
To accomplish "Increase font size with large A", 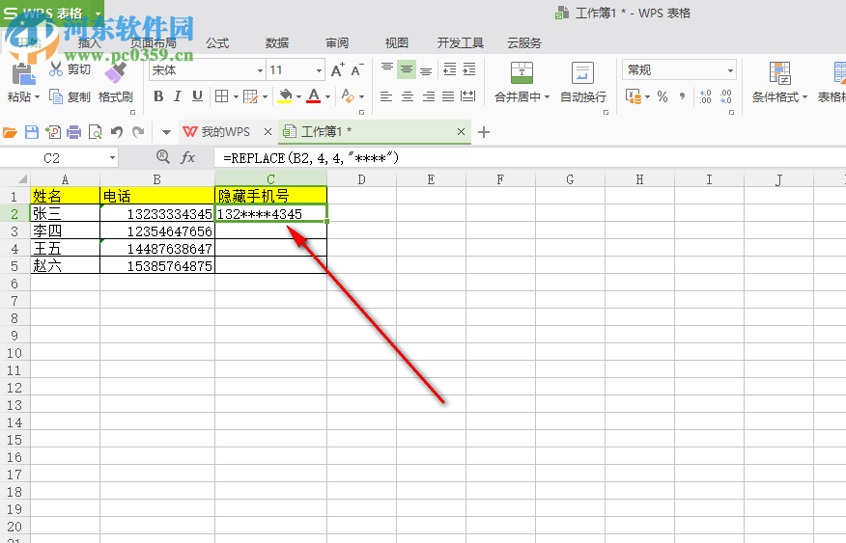I will tap(337, 70).
